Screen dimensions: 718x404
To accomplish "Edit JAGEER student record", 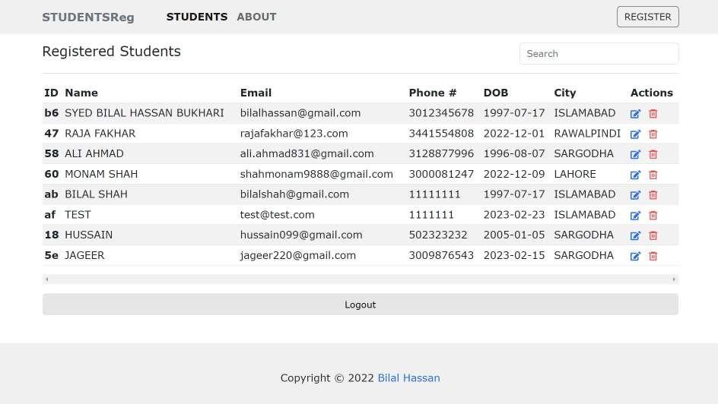I will pos(635,257).
